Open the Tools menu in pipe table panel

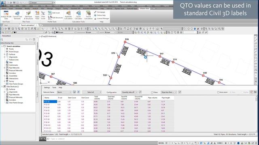[54, 87]
